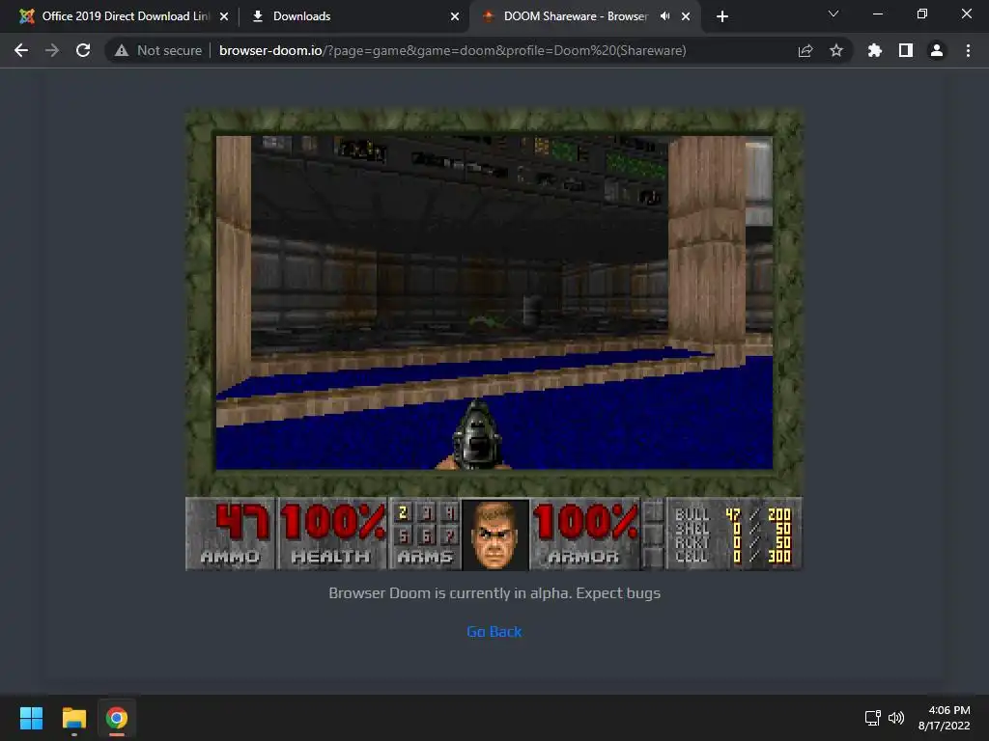Open the tab search chevron
Image resolution: width=989 pixels, height=741 pixels.
(x=834, y=14)
